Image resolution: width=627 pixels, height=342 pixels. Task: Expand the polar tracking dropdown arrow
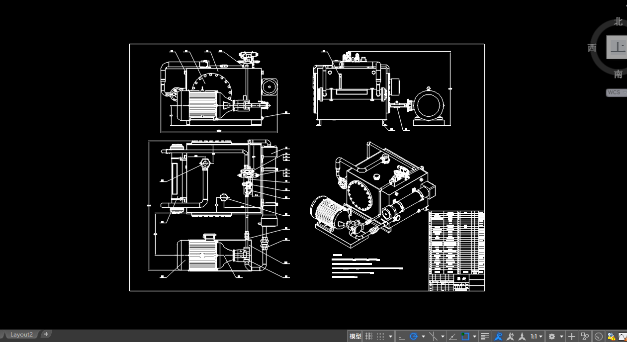point(423,337)
